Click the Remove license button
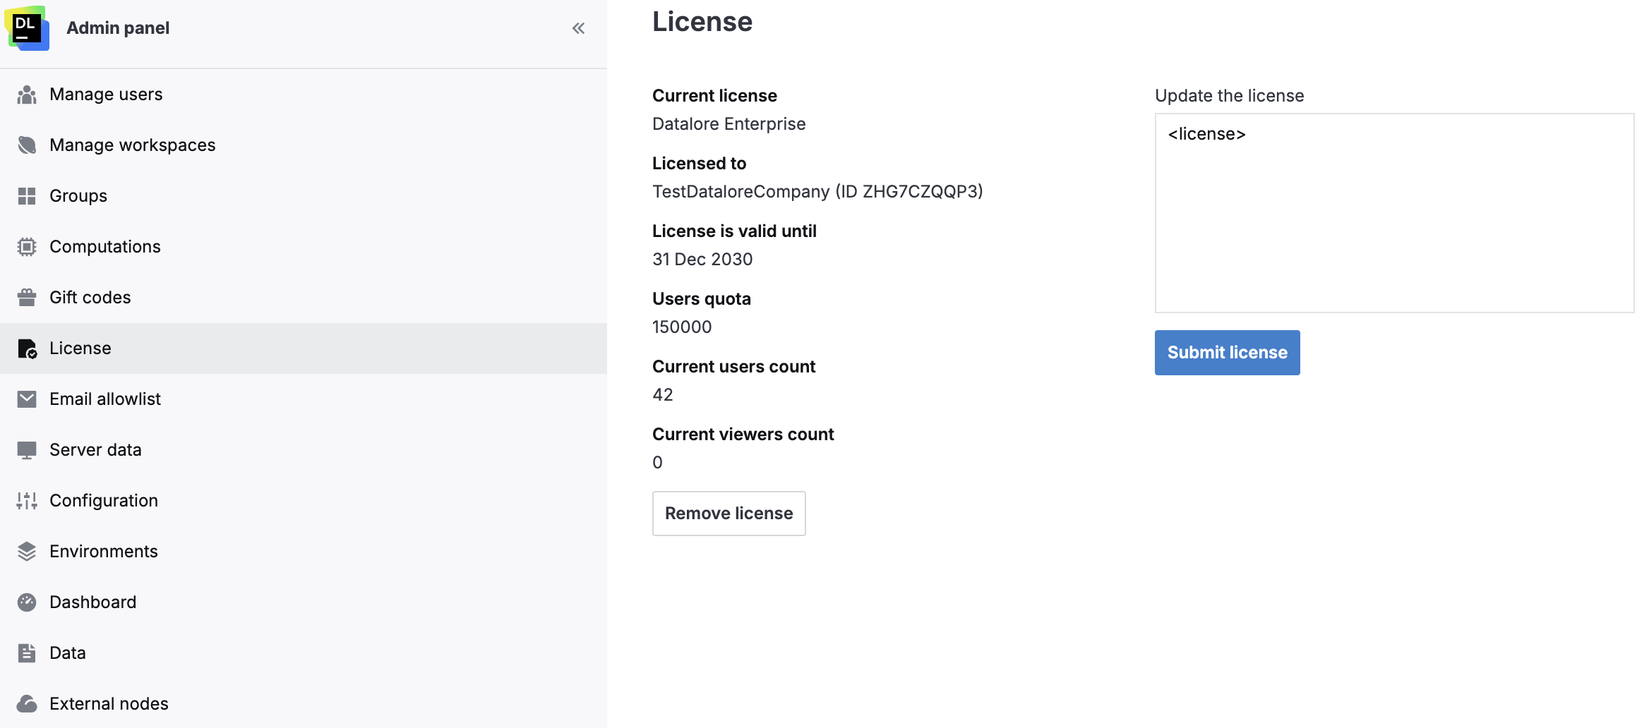Image resolution: width=1649 pixels, height=728 pixels. (x=728, y=513)
